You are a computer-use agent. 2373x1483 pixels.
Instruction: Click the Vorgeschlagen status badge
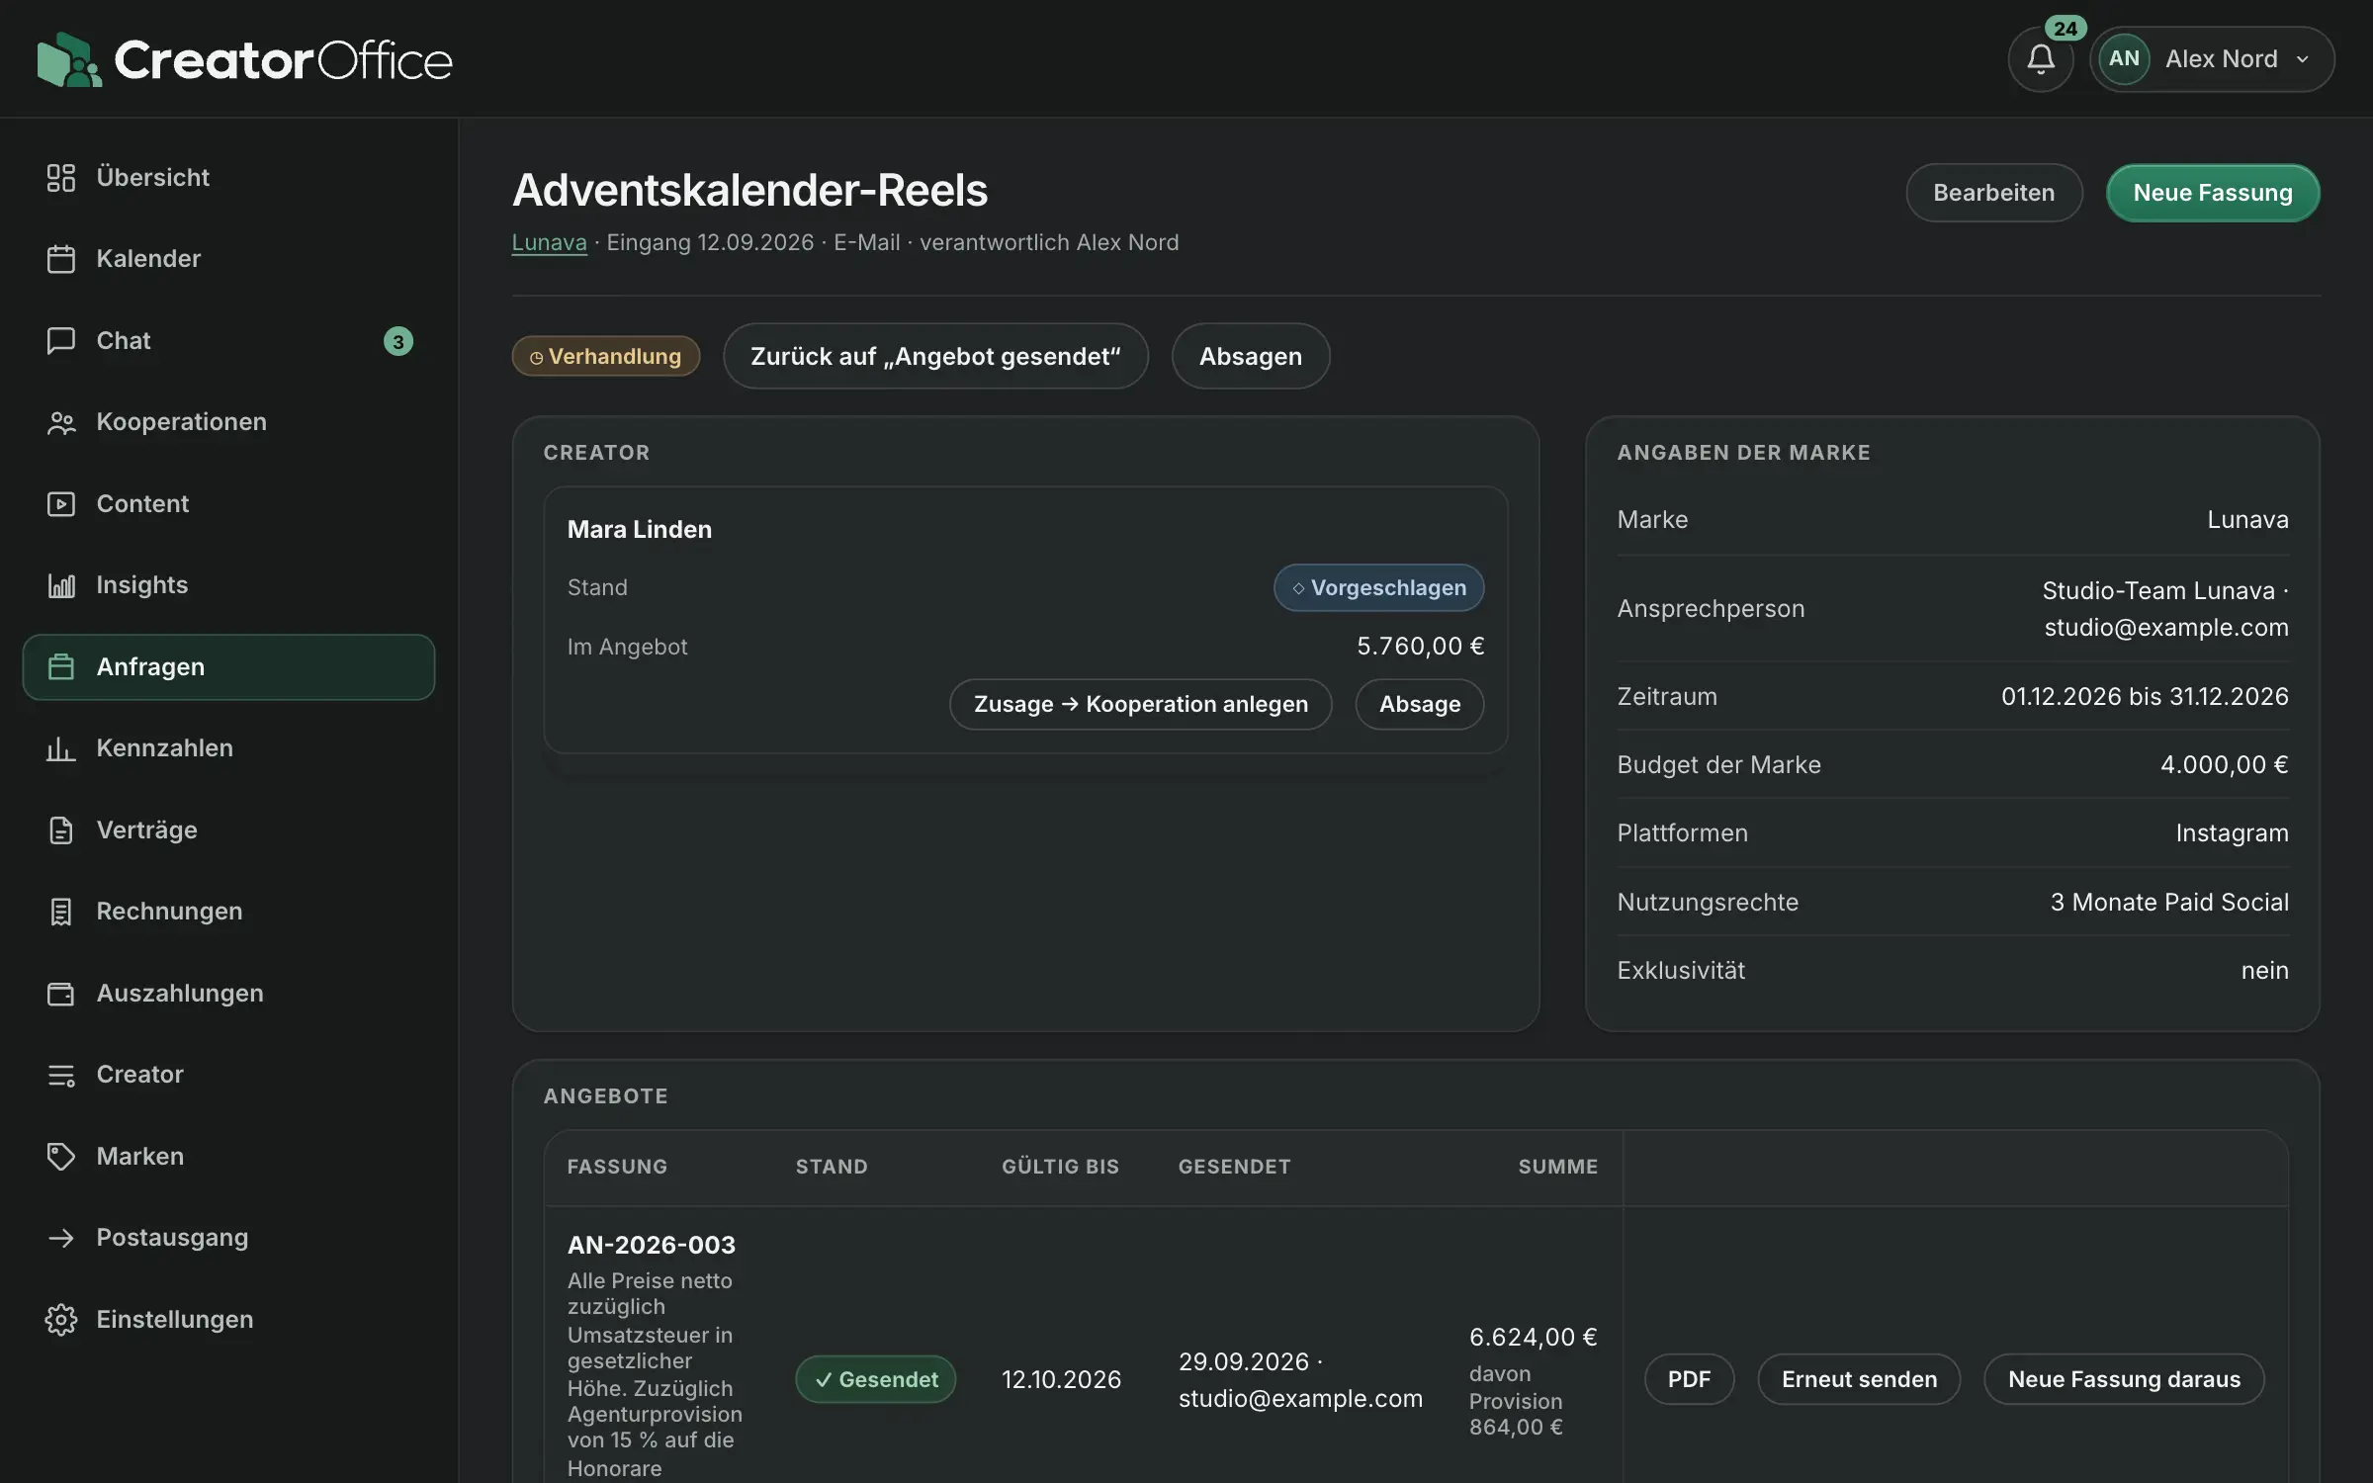click(x=1378, y=587)
